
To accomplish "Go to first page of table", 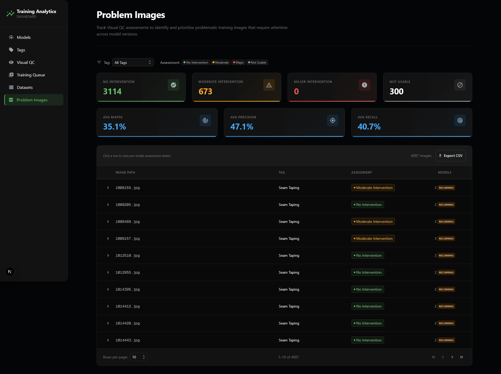I will click(433, 357).
